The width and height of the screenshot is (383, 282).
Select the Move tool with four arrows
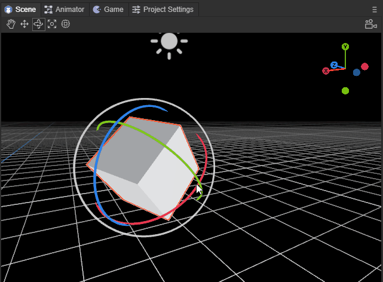point(24,24)
